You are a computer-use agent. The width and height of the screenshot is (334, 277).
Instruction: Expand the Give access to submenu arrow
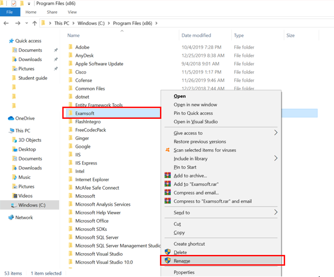276,133
